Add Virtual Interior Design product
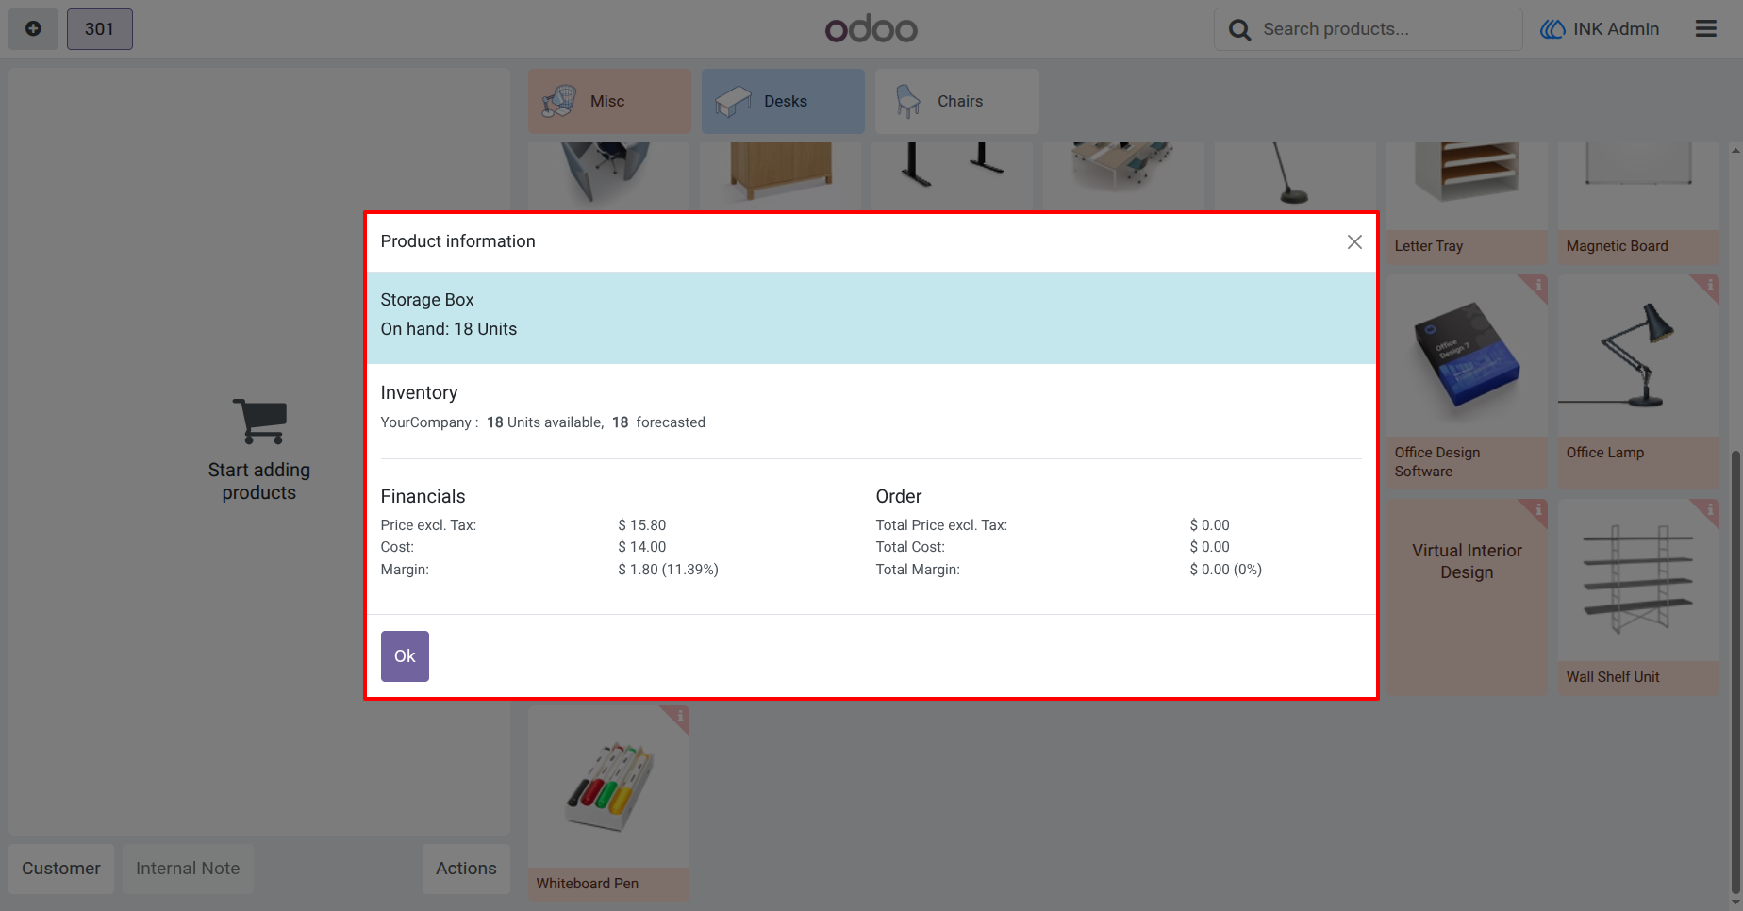 pyautogui.click(x=1467, y=597)
